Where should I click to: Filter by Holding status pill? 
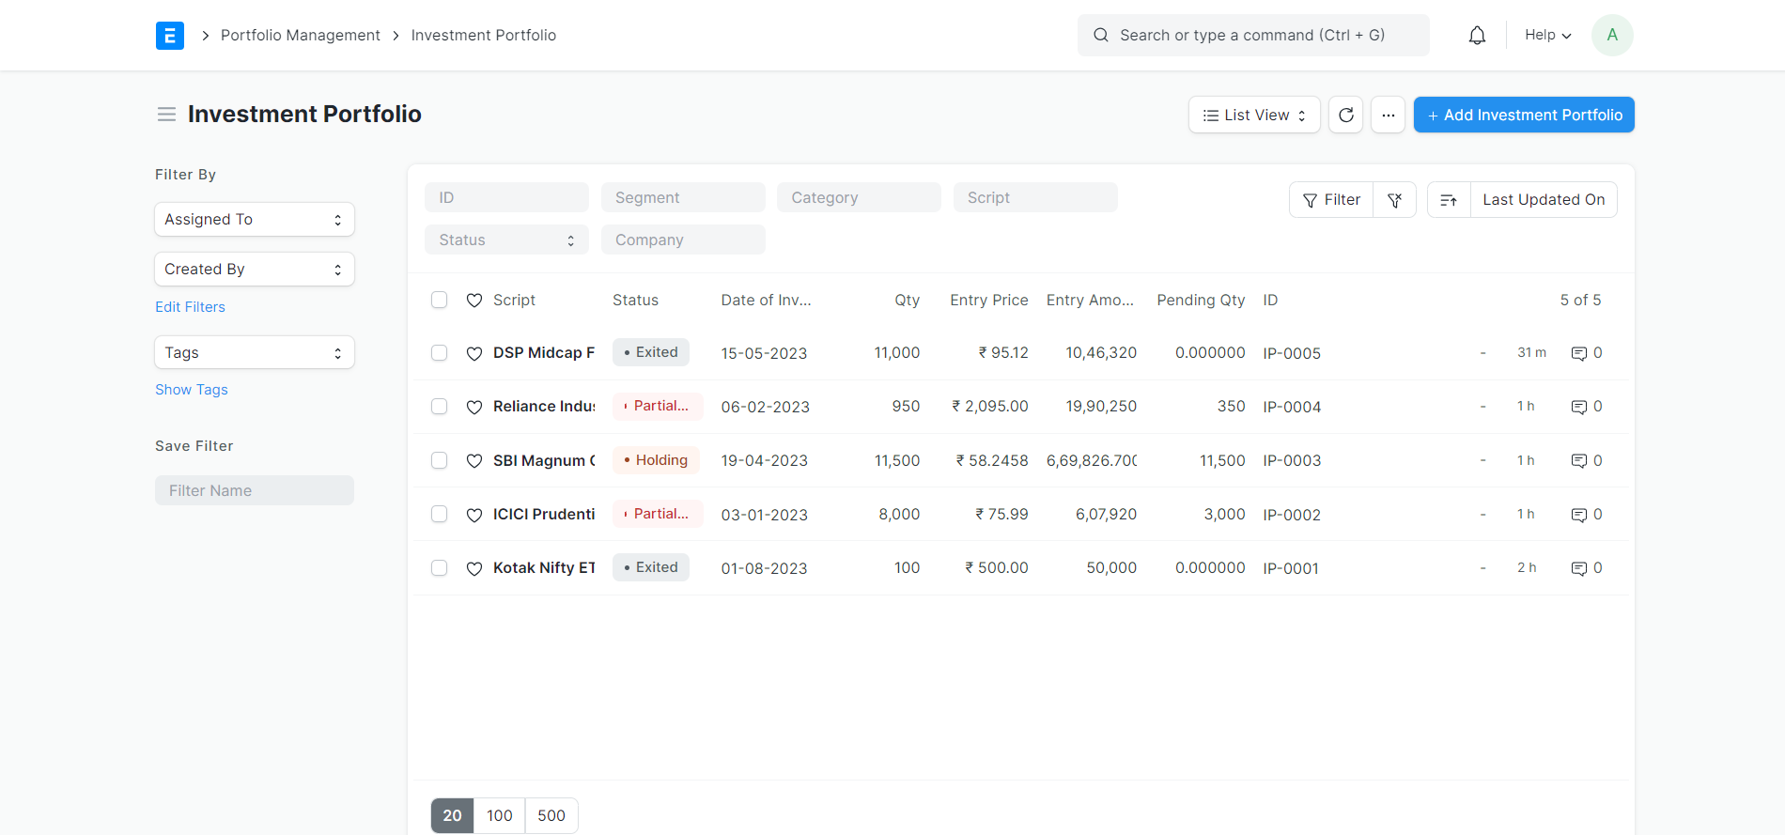pos(656,460)
